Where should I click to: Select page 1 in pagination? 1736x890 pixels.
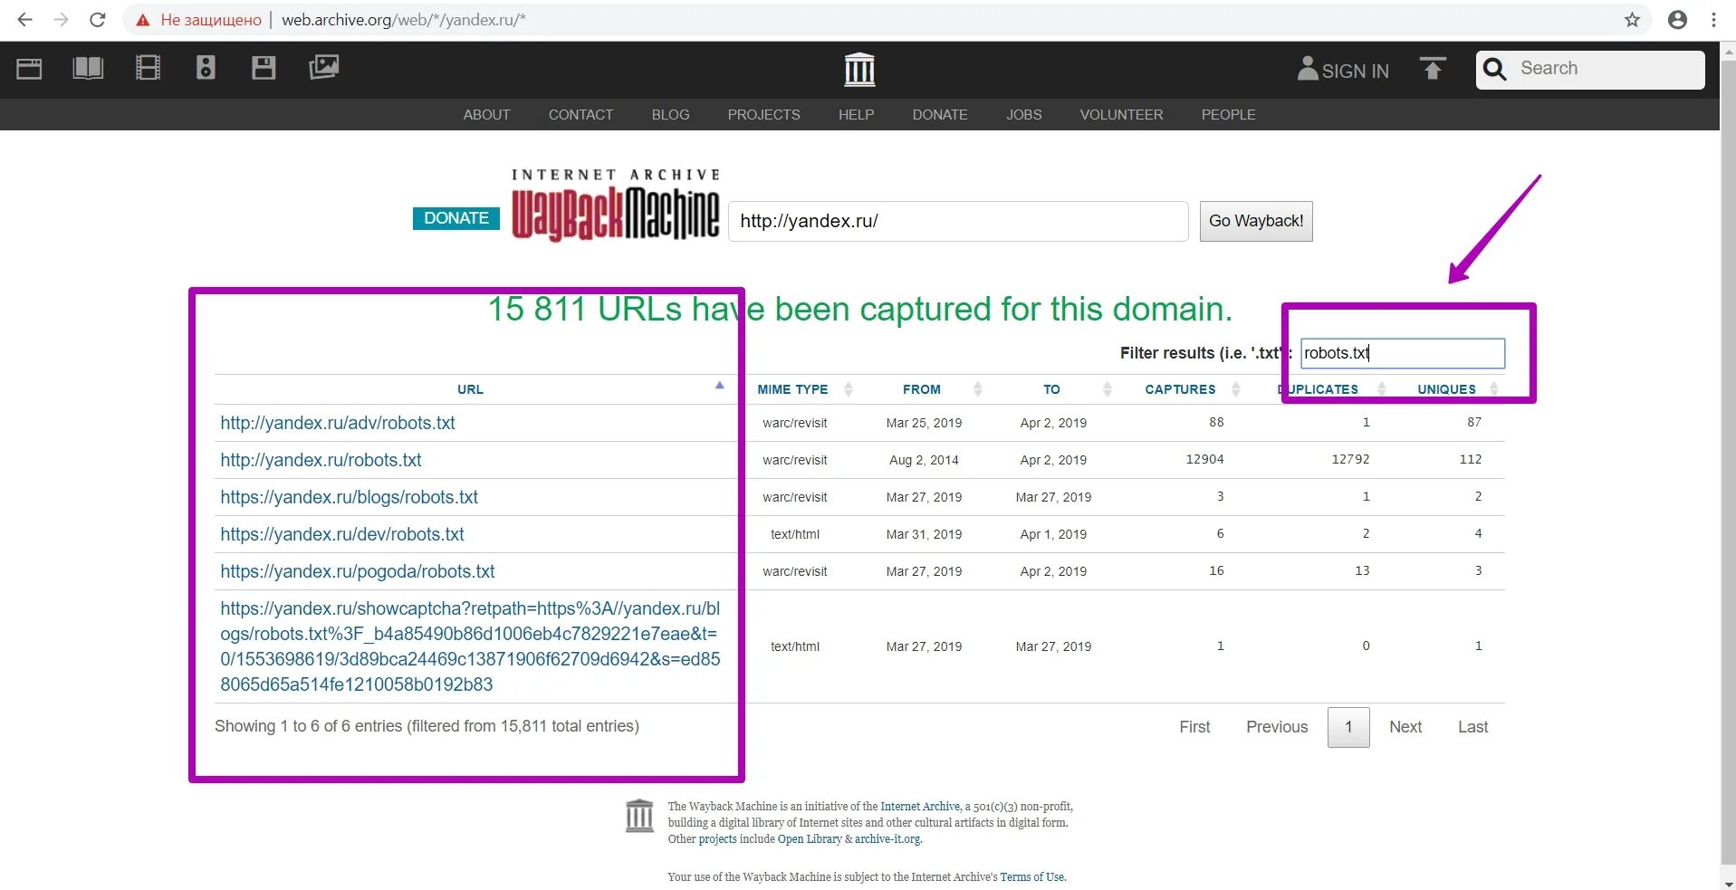[1348, 727]
